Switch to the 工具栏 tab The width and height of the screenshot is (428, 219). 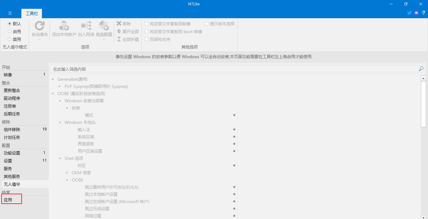32,13
